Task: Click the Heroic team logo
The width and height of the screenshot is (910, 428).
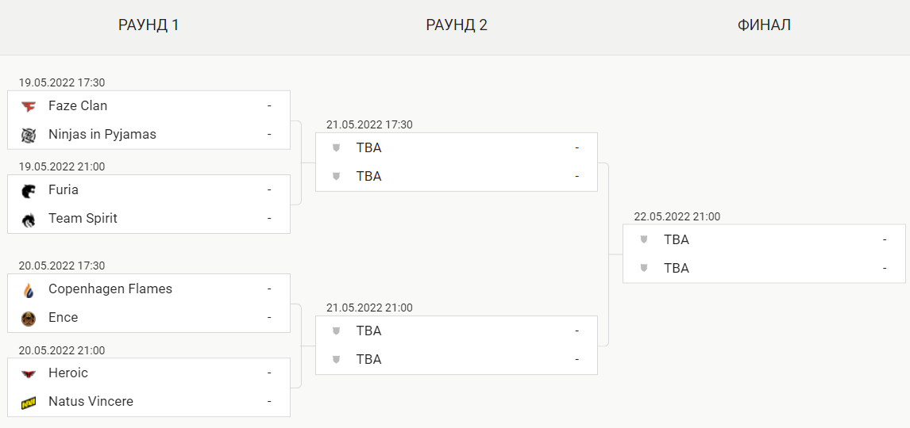Action: [29, 373]
